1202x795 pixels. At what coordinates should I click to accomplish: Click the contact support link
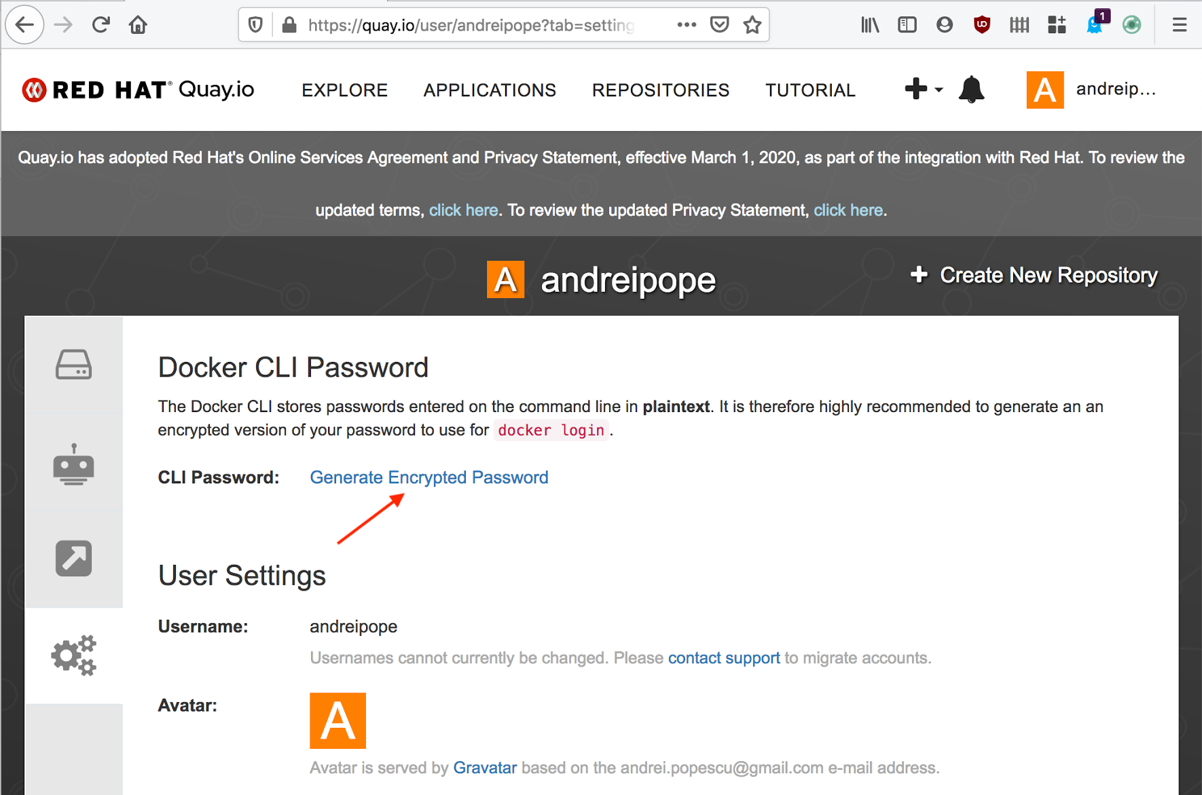coord(724,658)
